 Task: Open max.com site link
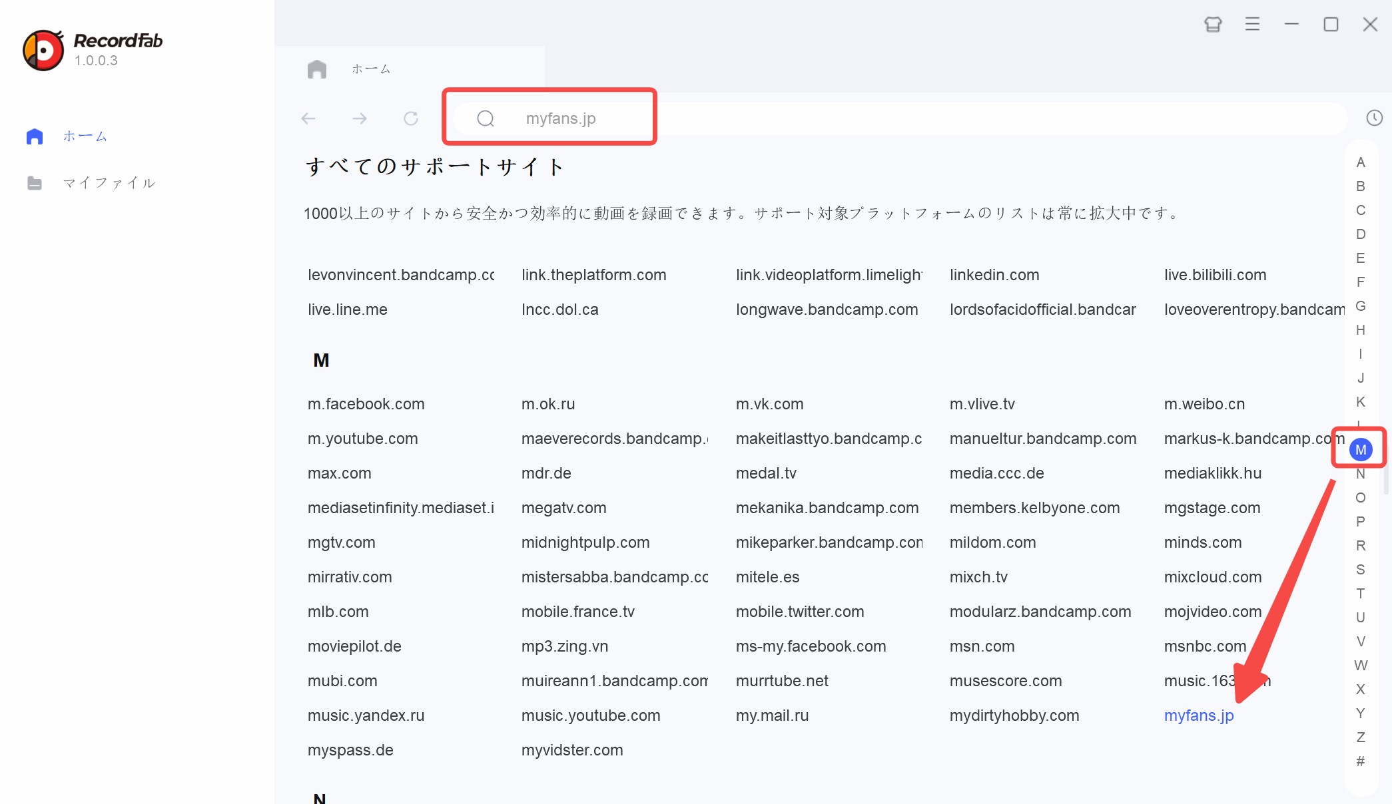(340, 473)
